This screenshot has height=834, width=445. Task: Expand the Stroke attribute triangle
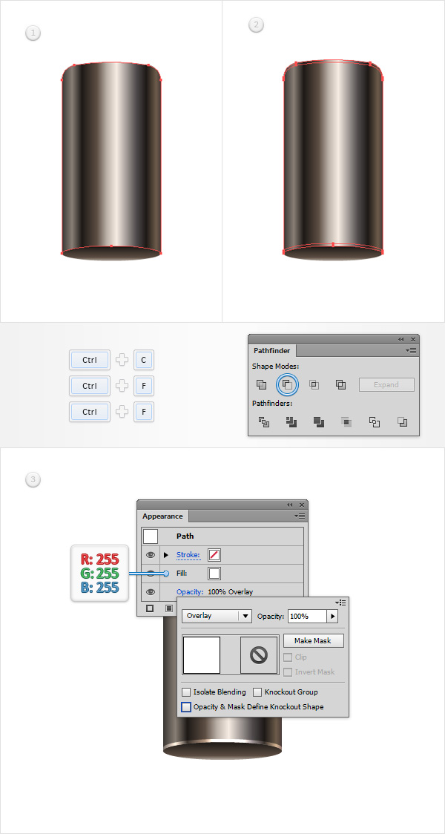pyautogui.click(x=166, y=555)
